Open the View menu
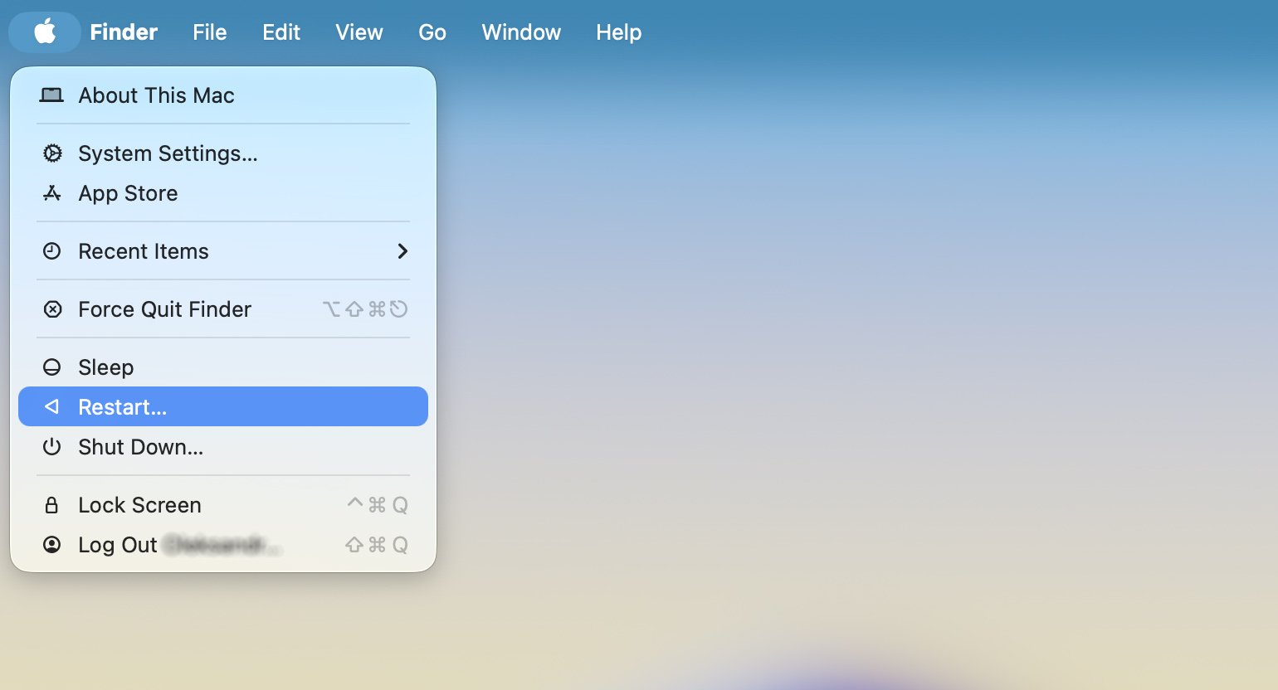This screenshot has width=1278, height=690. pyautogui.click(x=359, y=32)
